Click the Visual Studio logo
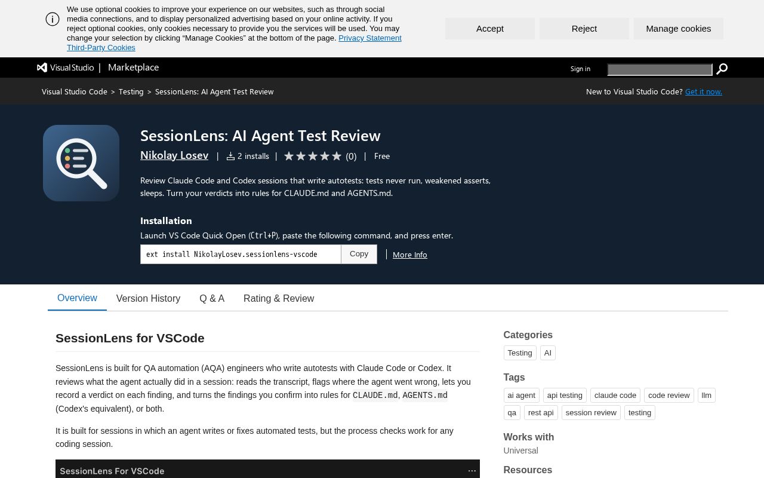764x478 pixels. [x=66, y=68]
